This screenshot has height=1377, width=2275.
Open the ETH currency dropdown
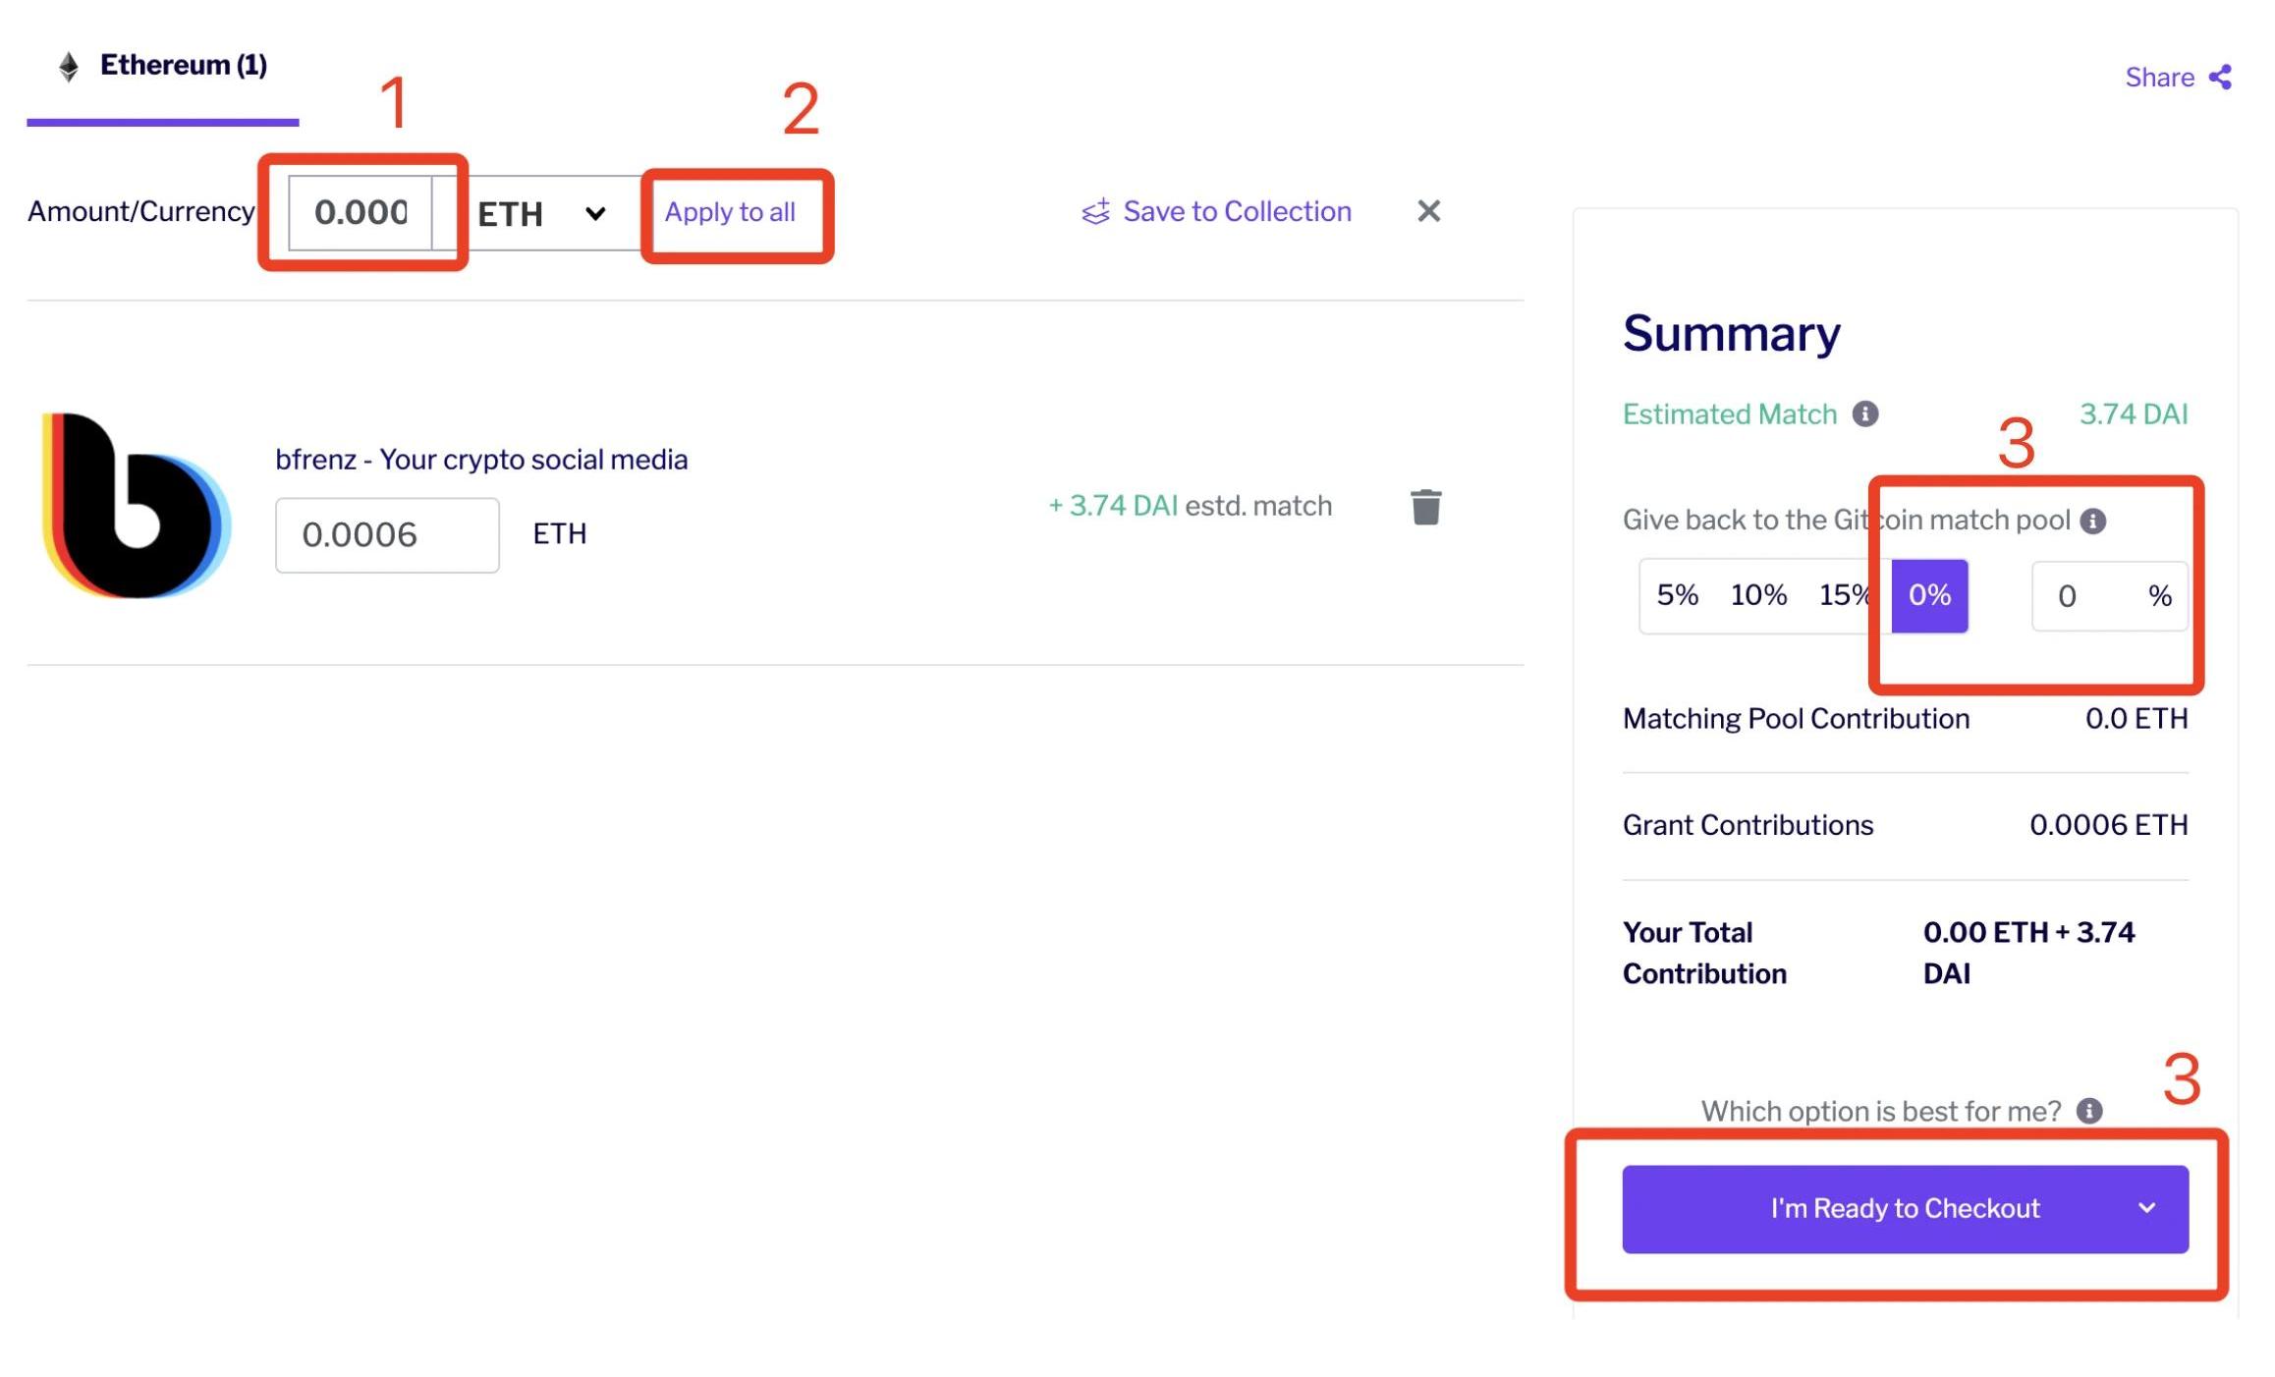click(x=541, y=213)
